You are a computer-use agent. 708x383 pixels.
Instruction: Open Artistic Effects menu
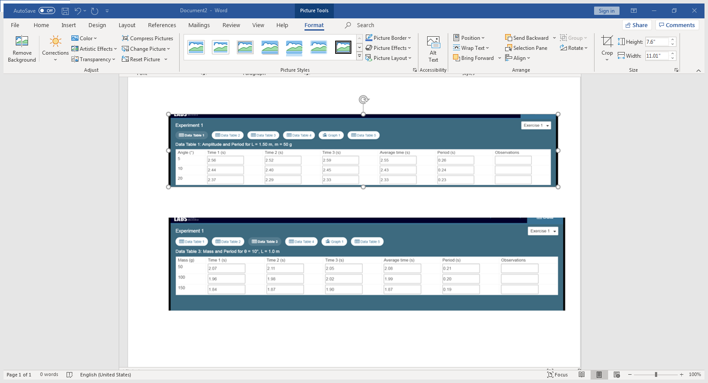(94, 49)
